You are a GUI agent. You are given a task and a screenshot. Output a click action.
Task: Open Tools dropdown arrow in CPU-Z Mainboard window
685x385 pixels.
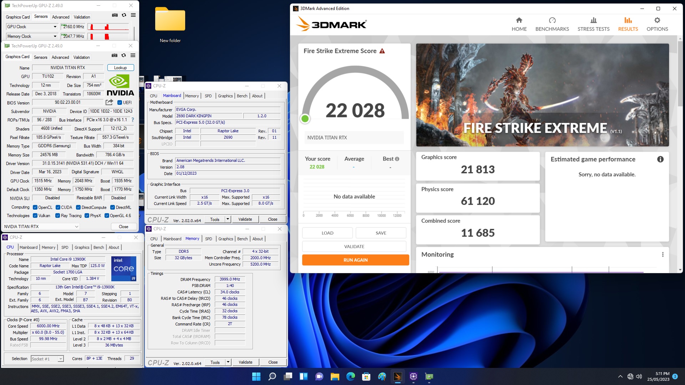click(228, 219)
